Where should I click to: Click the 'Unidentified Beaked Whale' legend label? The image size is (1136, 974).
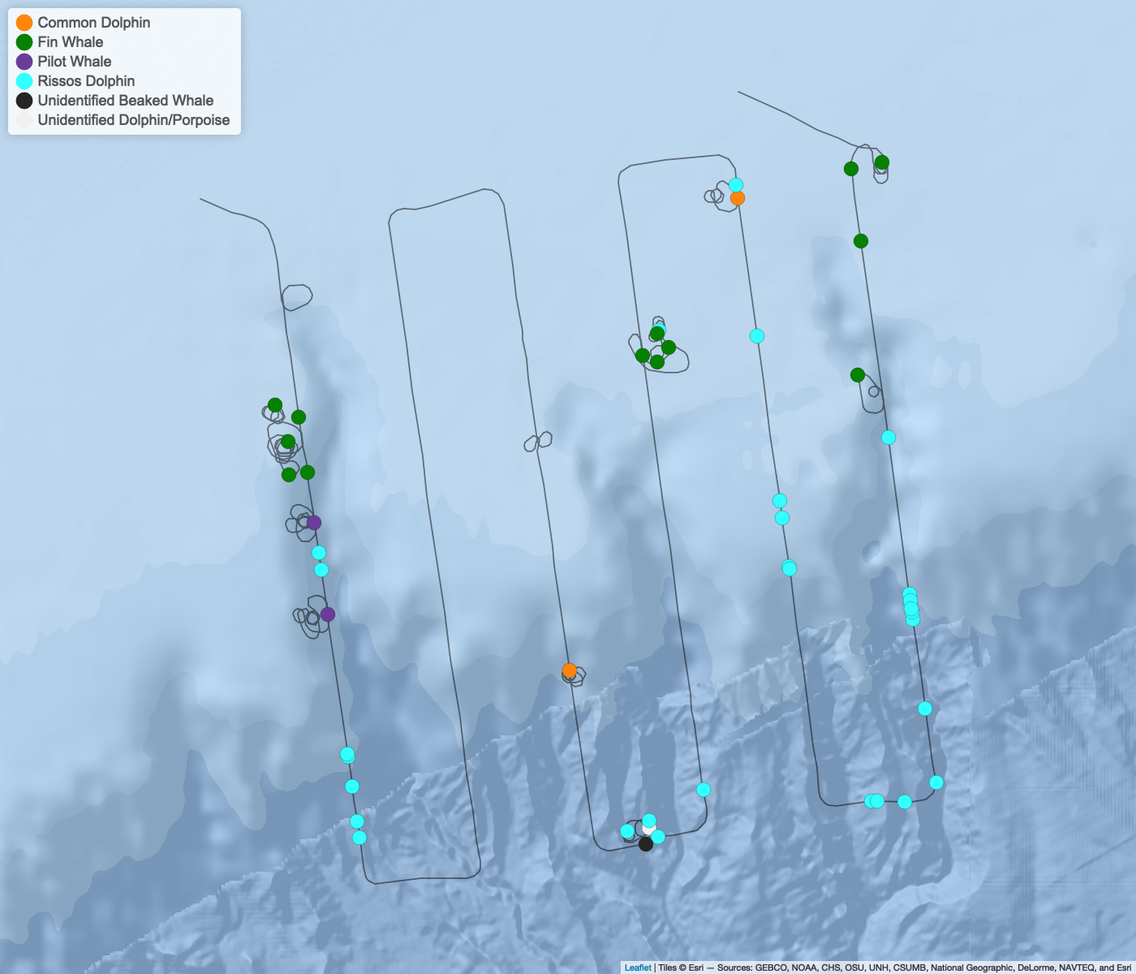pos(126,101)
